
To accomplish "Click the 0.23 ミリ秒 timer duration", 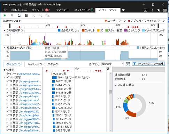I will (60, 74).
